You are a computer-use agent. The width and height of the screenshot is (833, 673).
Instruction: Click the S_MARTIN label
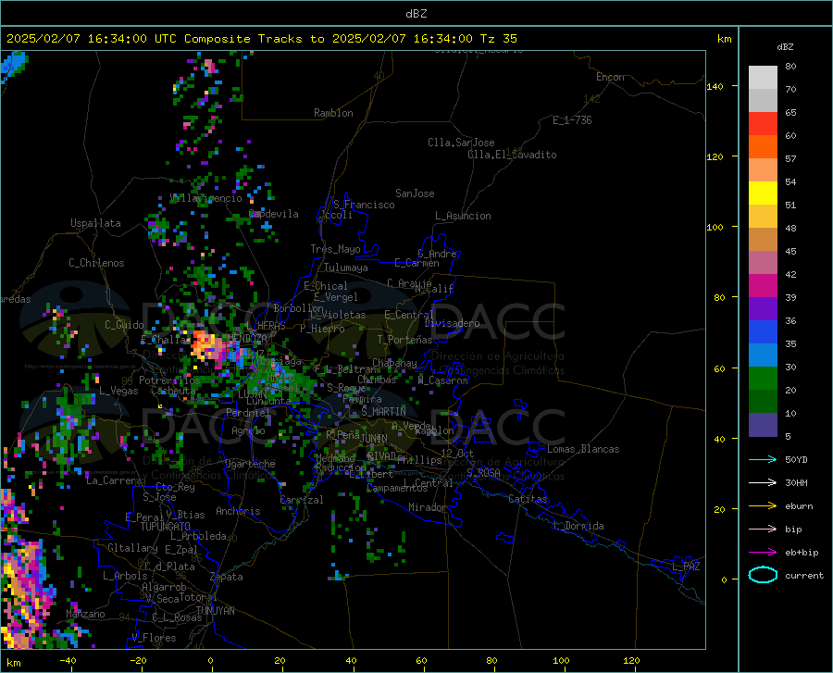[x=383, y=411]
